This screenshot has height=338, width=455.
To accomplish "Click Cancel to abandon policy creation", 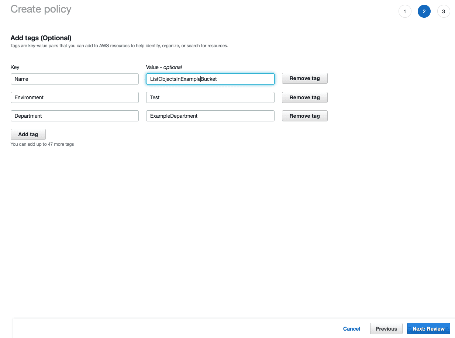I will tap(351, 328).
